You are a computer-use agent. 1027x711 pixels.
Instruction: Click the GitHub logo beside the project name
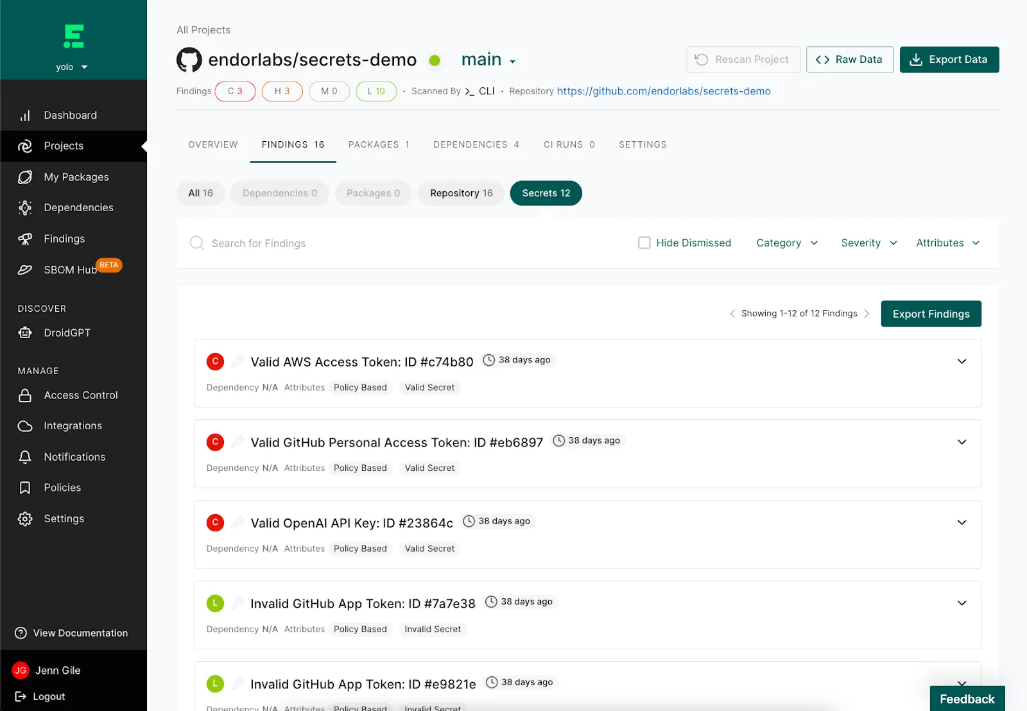click(x=189, y=60)
